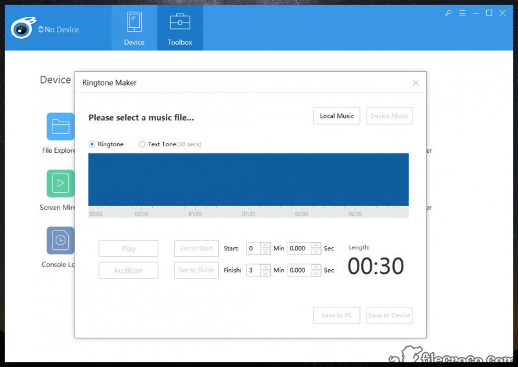Click the 00:30 length display

(376, 266)
